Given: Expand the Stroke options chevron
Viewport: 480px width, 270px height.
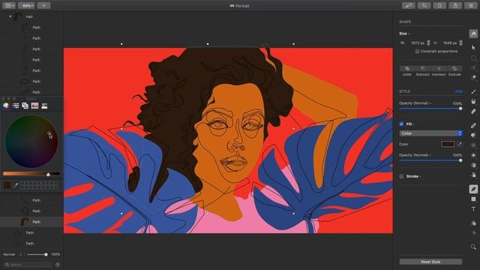Looking at the screenshot, I should [x=420, y=177].
